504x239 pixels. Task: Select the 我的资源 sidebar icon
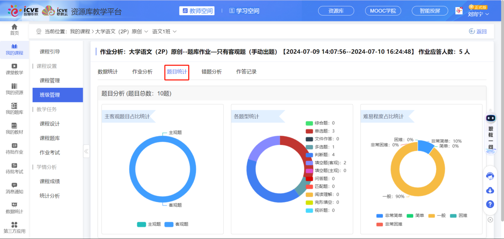click(14, 88)
